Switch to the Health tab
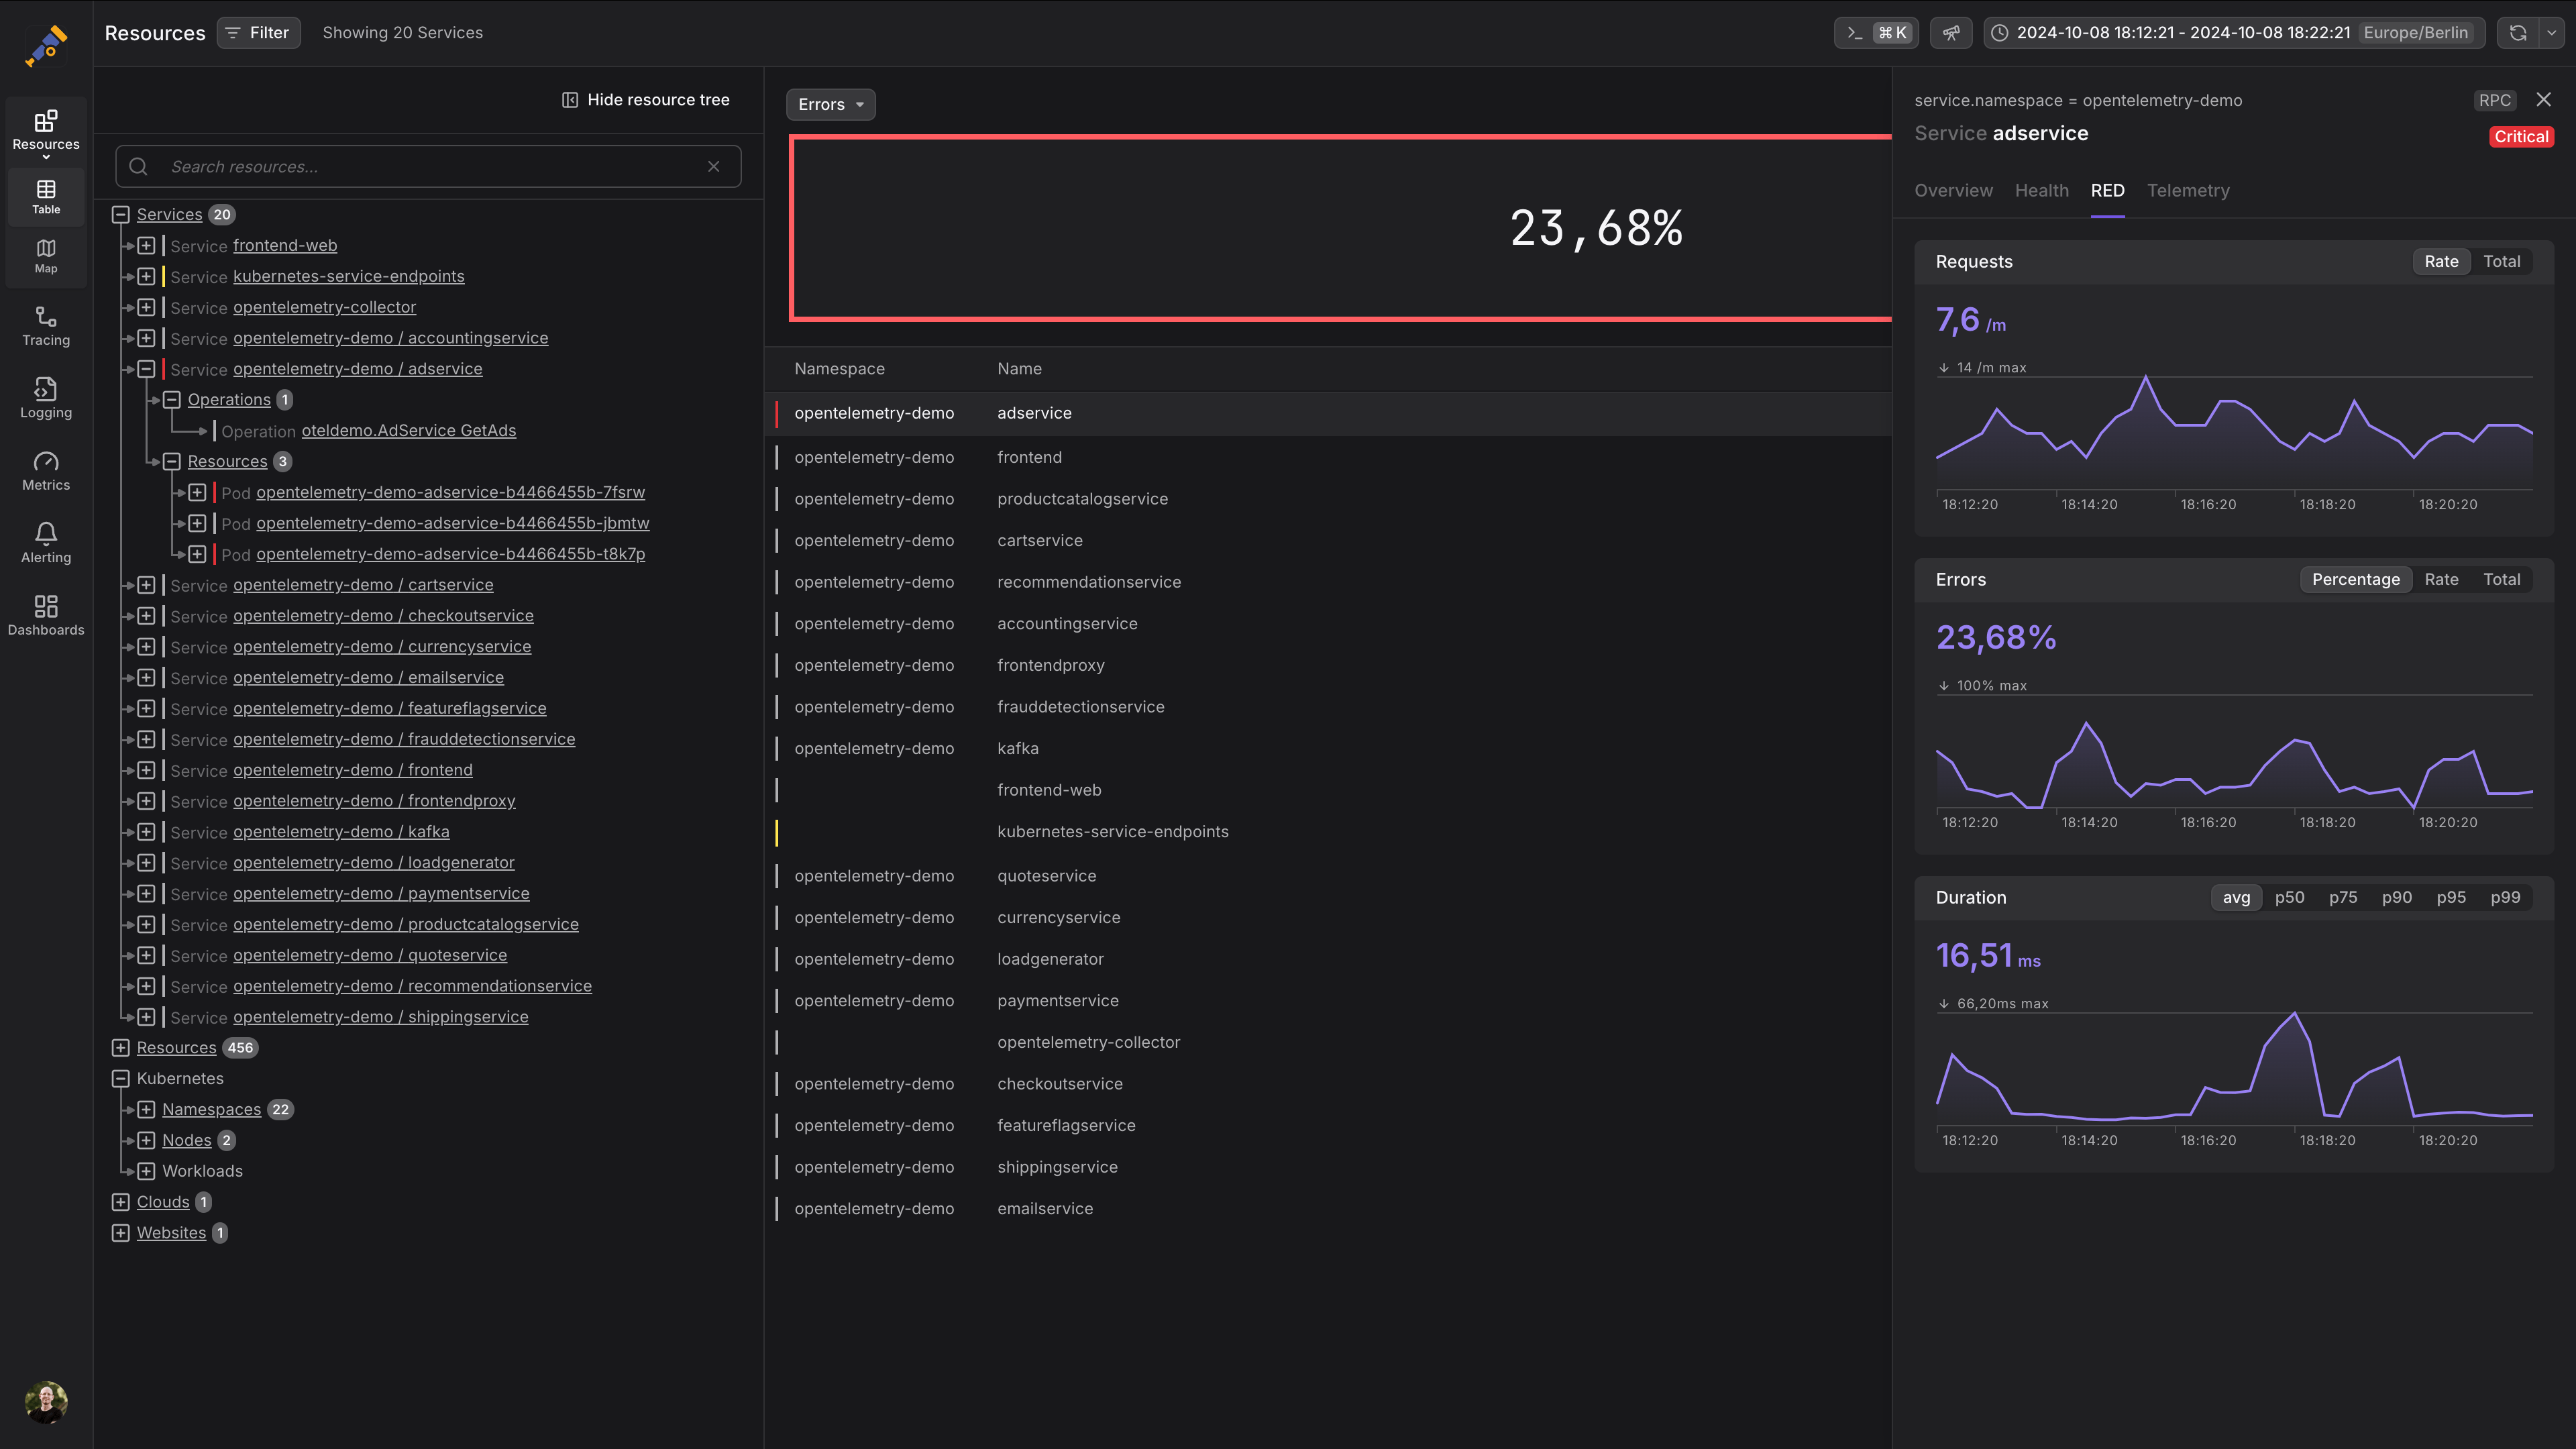Image resolution: width=2576 pixels, height=1449 pixels. [2041, 190]
